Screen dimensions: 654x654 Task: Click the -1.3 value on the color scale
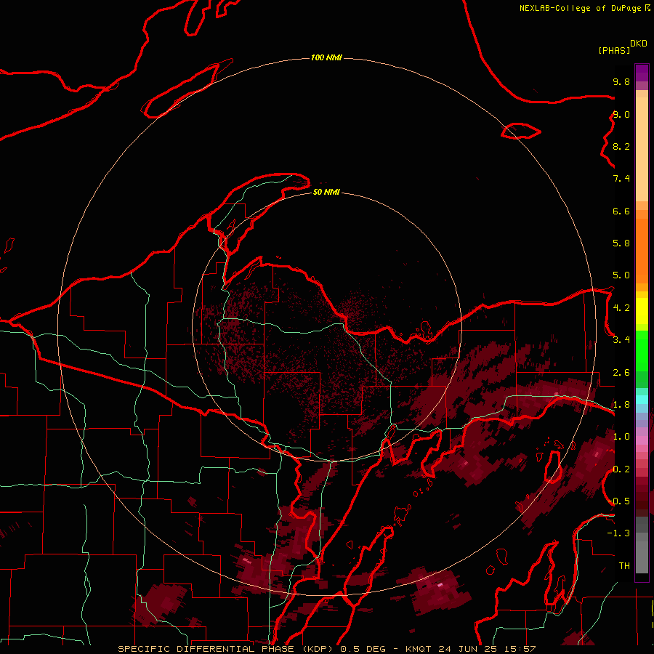click(618, 533)
